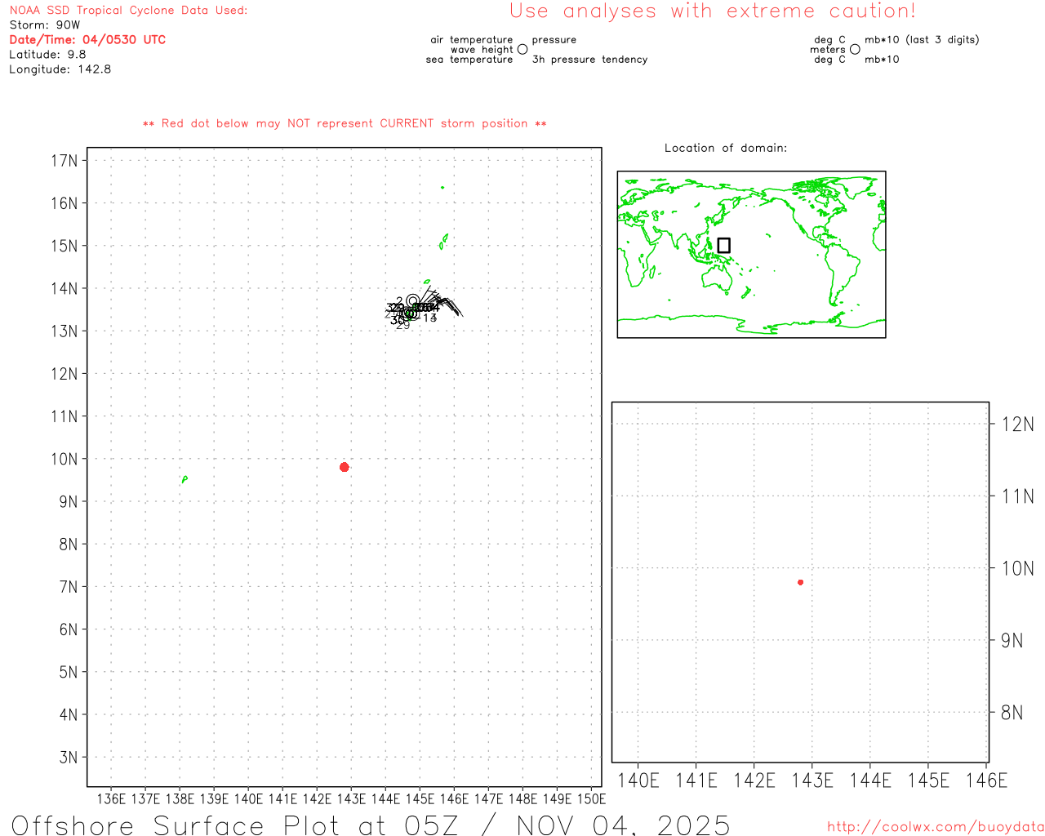1045x836 pixels.
Task: Click 'NOAA SSD Tropical Cyclone Data Used:' heading
Action: [x=128, y=11]
